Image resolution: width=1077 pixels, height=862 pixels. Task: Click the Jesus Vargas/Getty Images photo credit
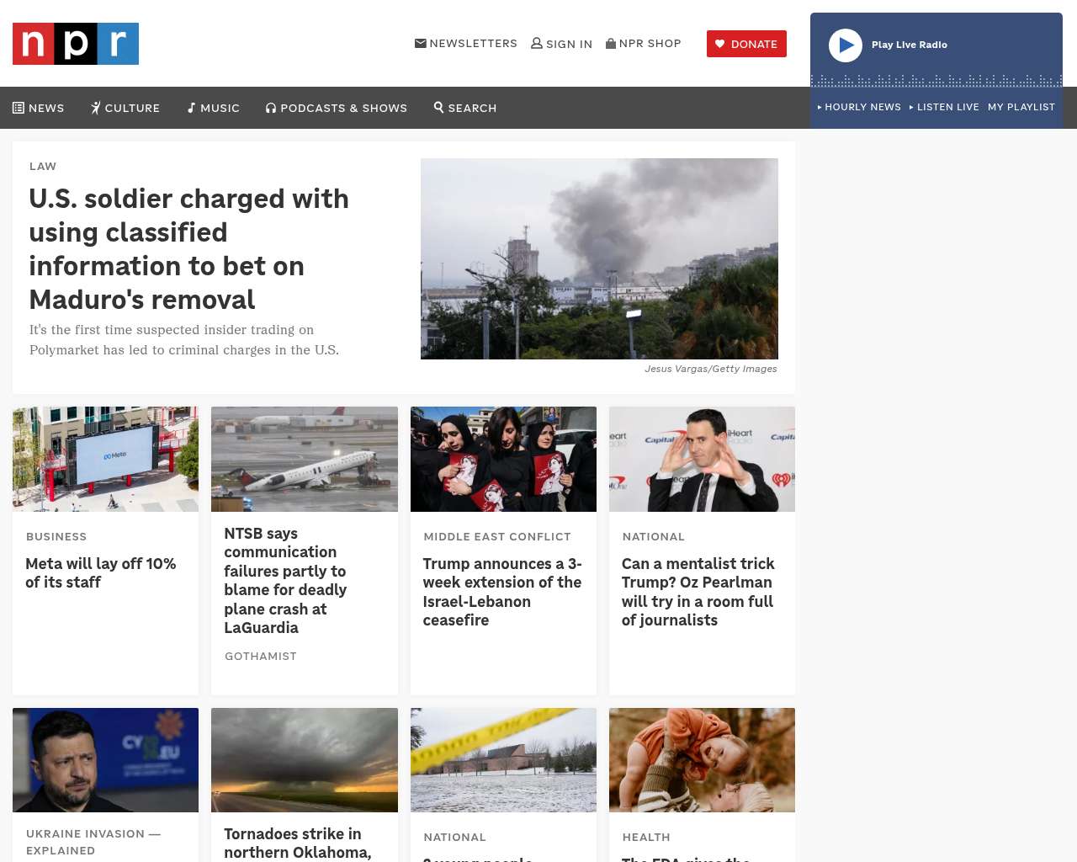click(x=711, y=369)
